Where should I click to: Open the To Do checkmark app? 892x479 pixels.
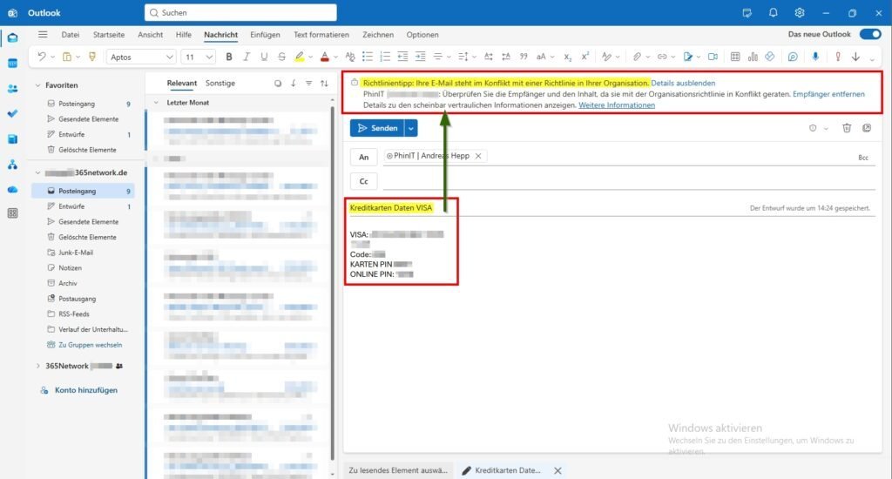click(12, 113)
